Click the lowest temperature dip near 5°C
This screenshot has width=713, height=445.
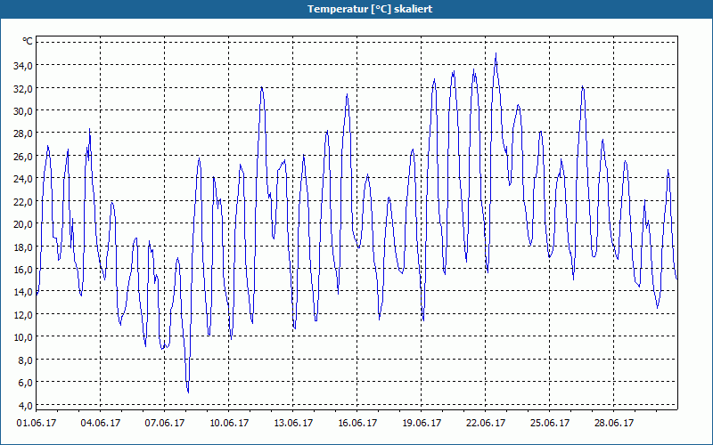188,392
